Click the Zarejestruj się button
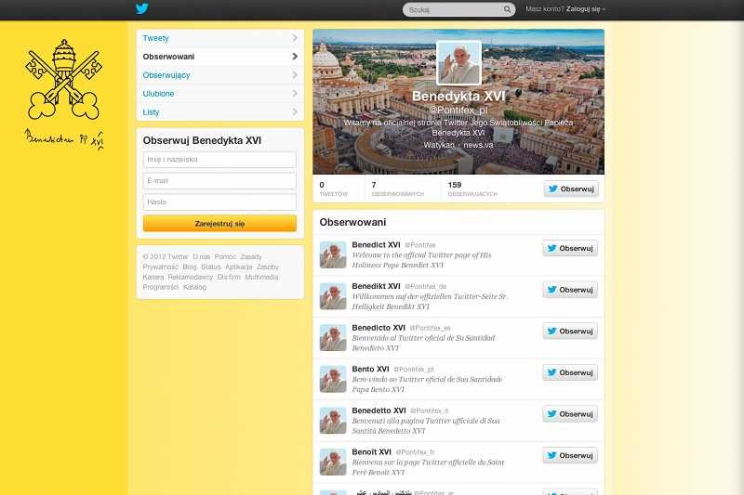 [x=219, y=224]
